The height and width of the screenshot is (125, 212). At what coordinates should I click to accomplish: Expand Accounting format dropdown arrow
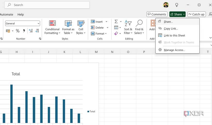click(13, 31)
